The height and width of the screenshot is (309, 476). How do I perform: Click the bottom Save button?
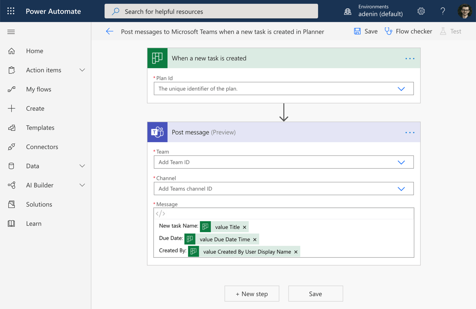[x=315, y=294]
